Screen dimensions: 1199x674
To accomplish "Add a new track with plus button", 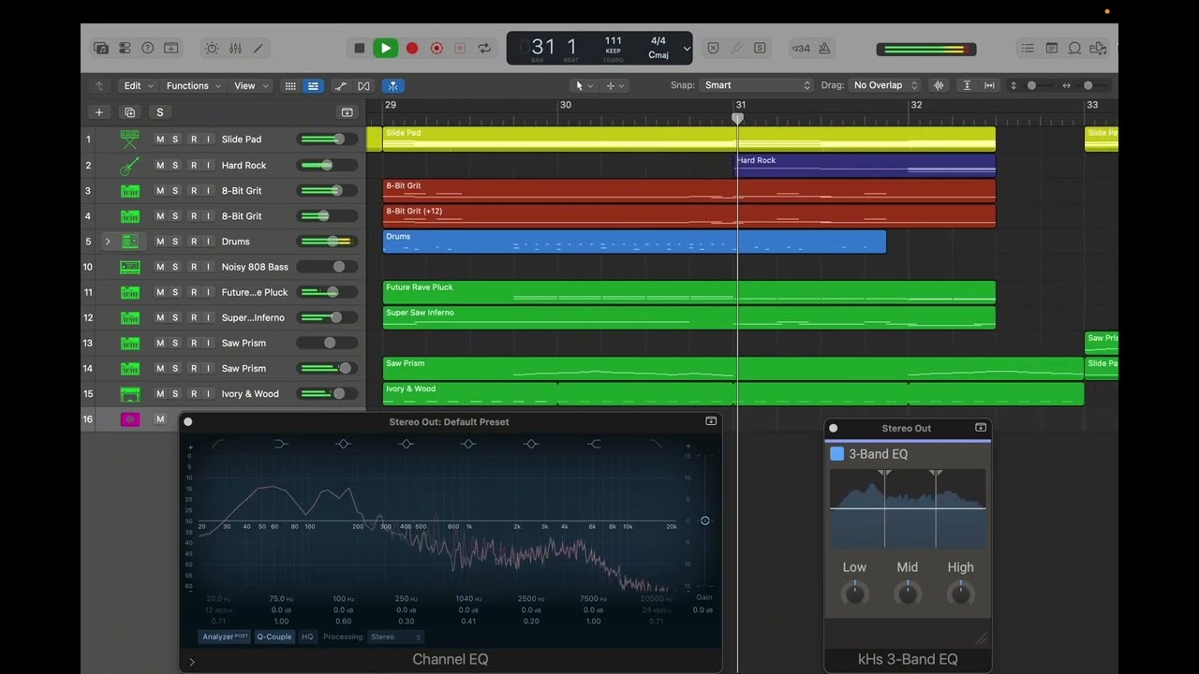I will (99, 112).
